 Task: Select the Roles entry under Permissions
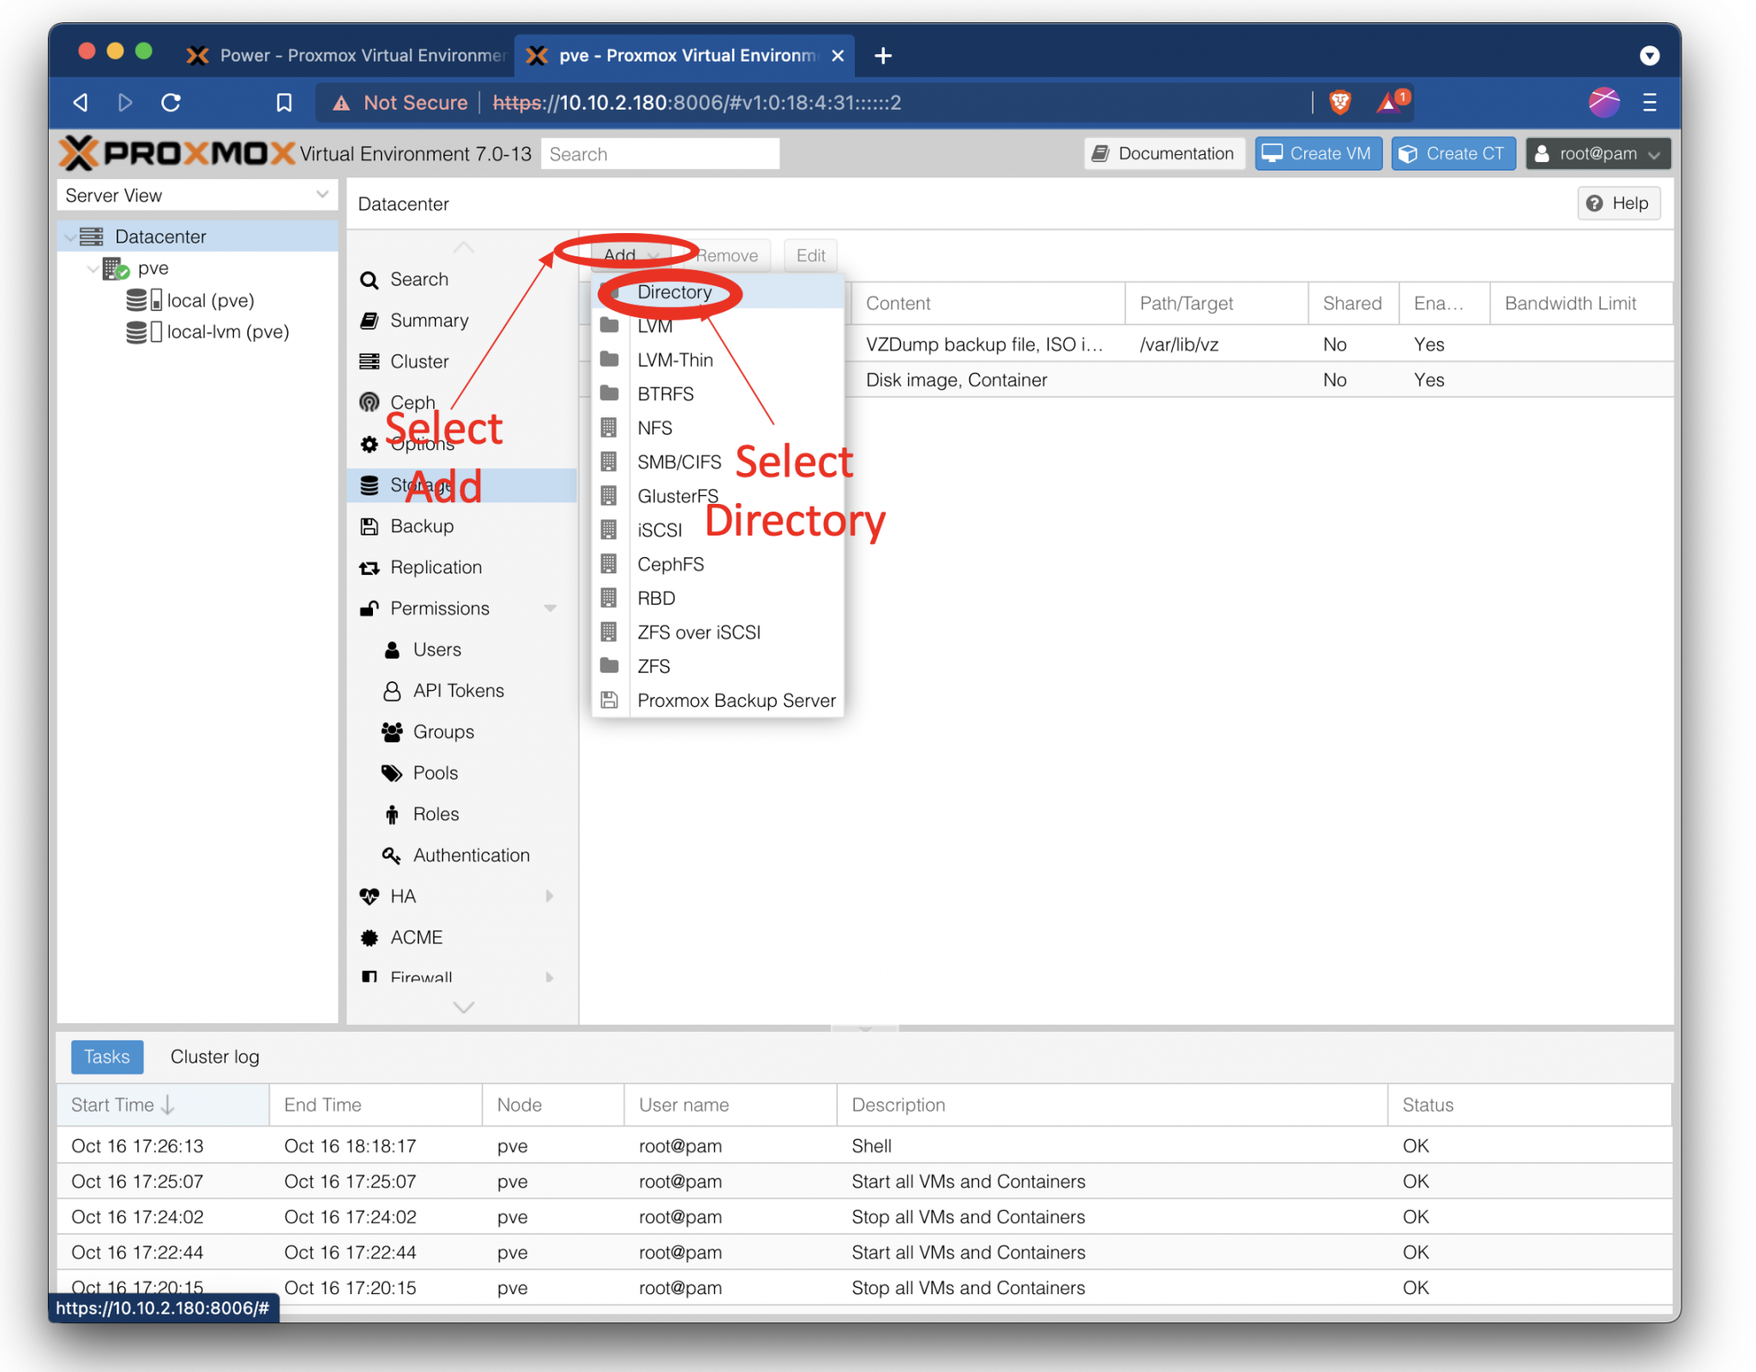pos(436,813)
